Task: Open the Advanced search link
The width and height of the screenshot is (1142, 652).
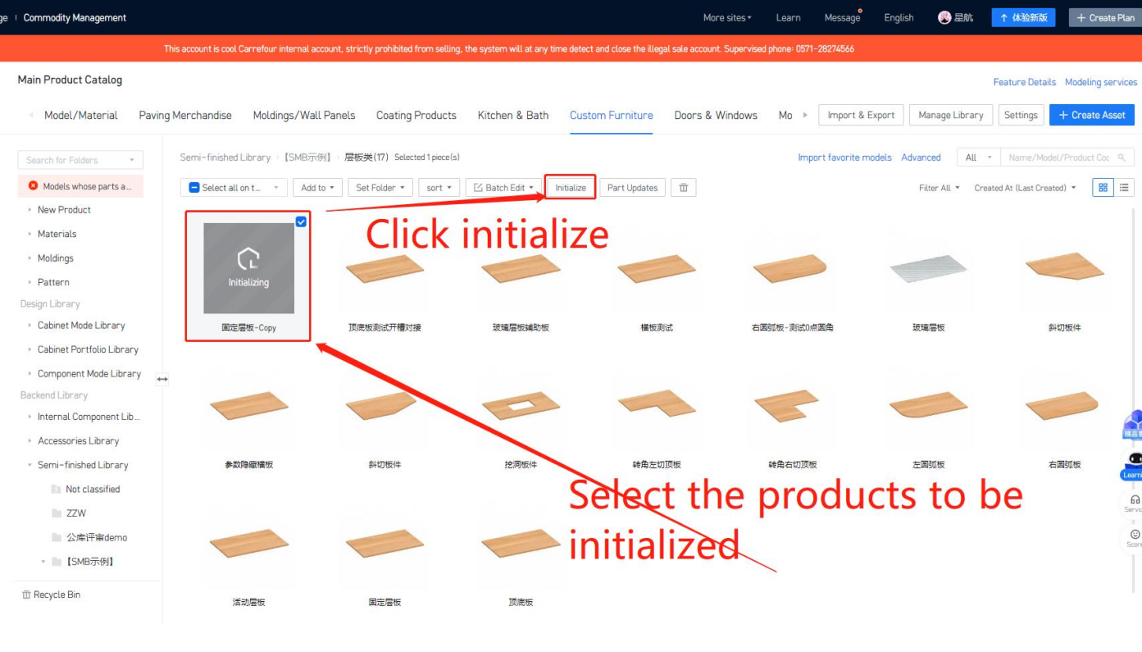Action: 921,157
